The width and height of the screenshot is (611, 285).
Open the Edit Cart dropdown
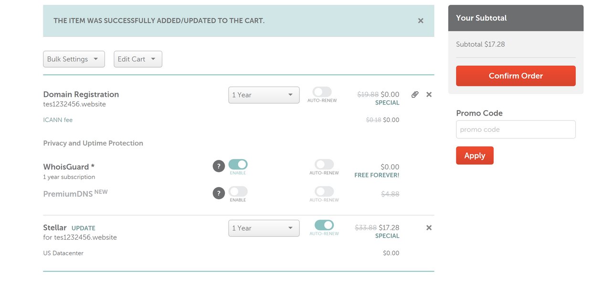tap(137, 59)
